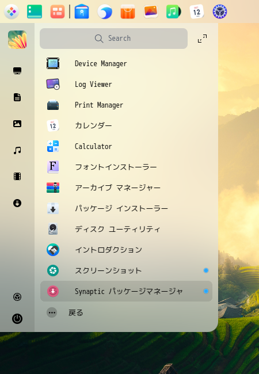The image size is (259, 374).
Task: Open Device Manager from the app list
Action: [126, 63]
